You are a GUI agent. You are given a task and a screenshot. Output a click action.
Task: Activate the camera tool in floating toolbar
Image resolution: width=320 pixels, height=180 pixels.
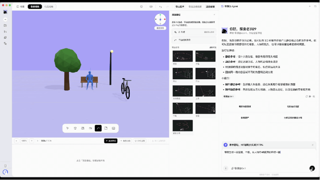coord(90,128)
